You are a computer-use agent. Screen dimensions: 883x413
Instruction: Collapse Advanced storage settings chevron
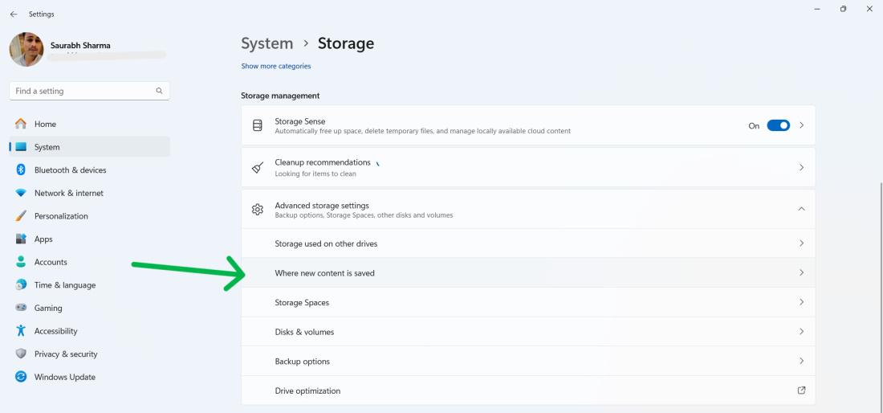(801, 209)
